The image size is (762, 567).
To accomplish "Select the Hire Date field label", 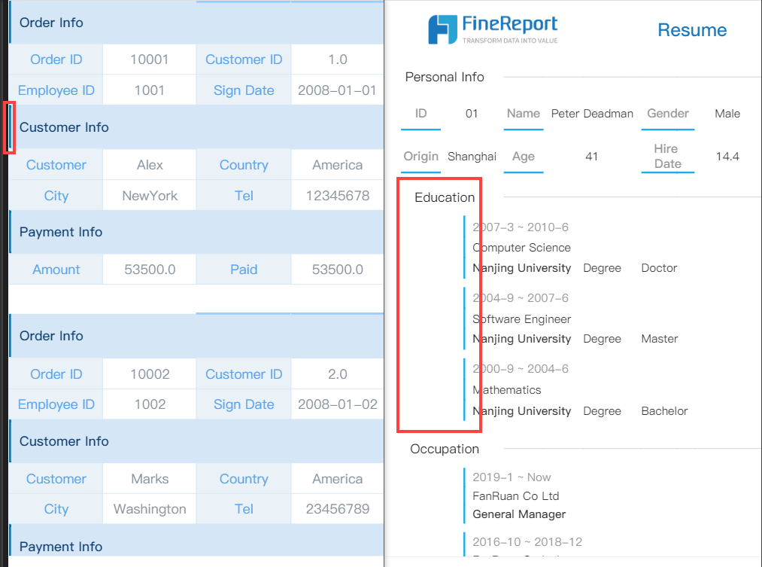I will tap(667, 156).
